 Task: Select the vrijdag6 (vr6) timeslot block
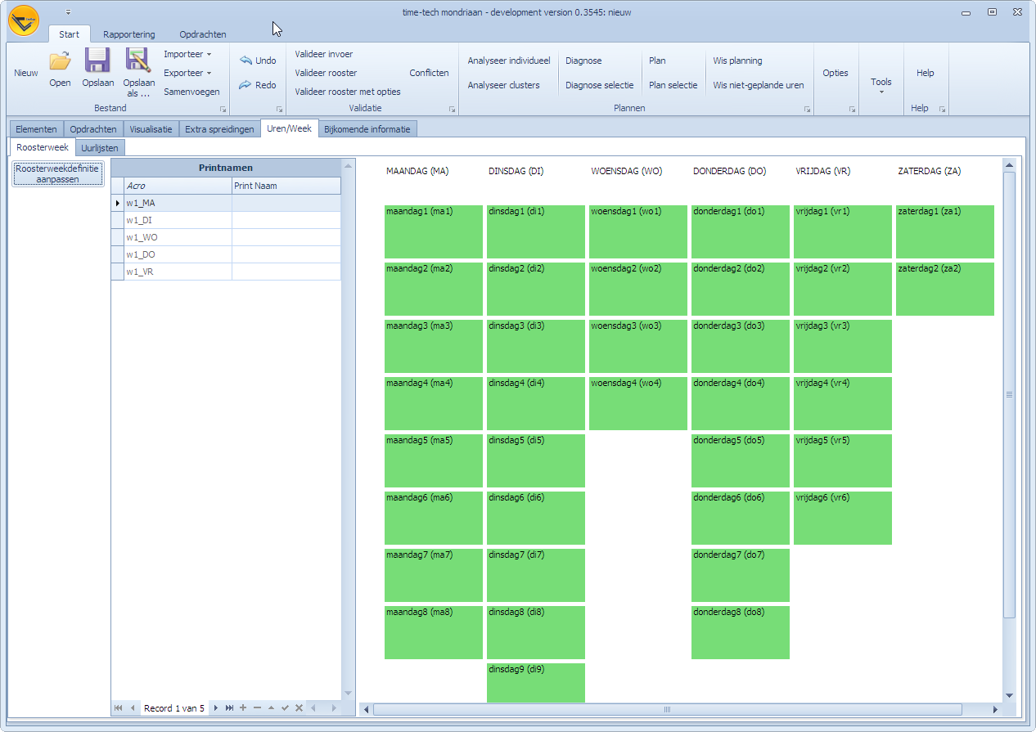tap(843, 518)
